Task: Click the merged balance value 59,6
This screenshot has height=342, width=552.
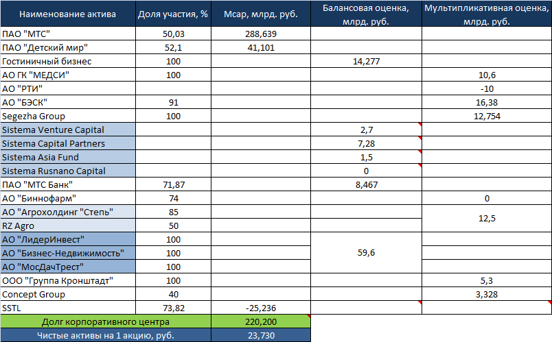Action: (x=366, y=253)
